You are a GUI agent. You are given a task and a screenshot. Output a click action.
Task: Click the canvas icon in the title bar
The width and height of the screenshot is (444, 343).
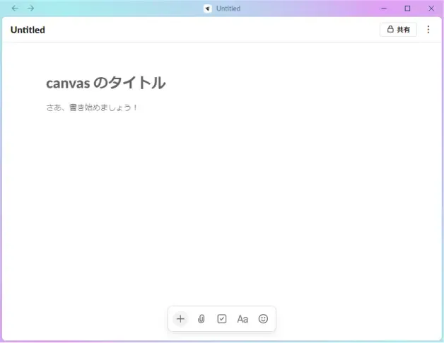point(208,8)
